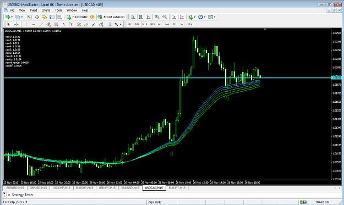This screenshot has width=344, height=205.
Task: Switch to candlestick chart display
Action: (x=141, y=17)
